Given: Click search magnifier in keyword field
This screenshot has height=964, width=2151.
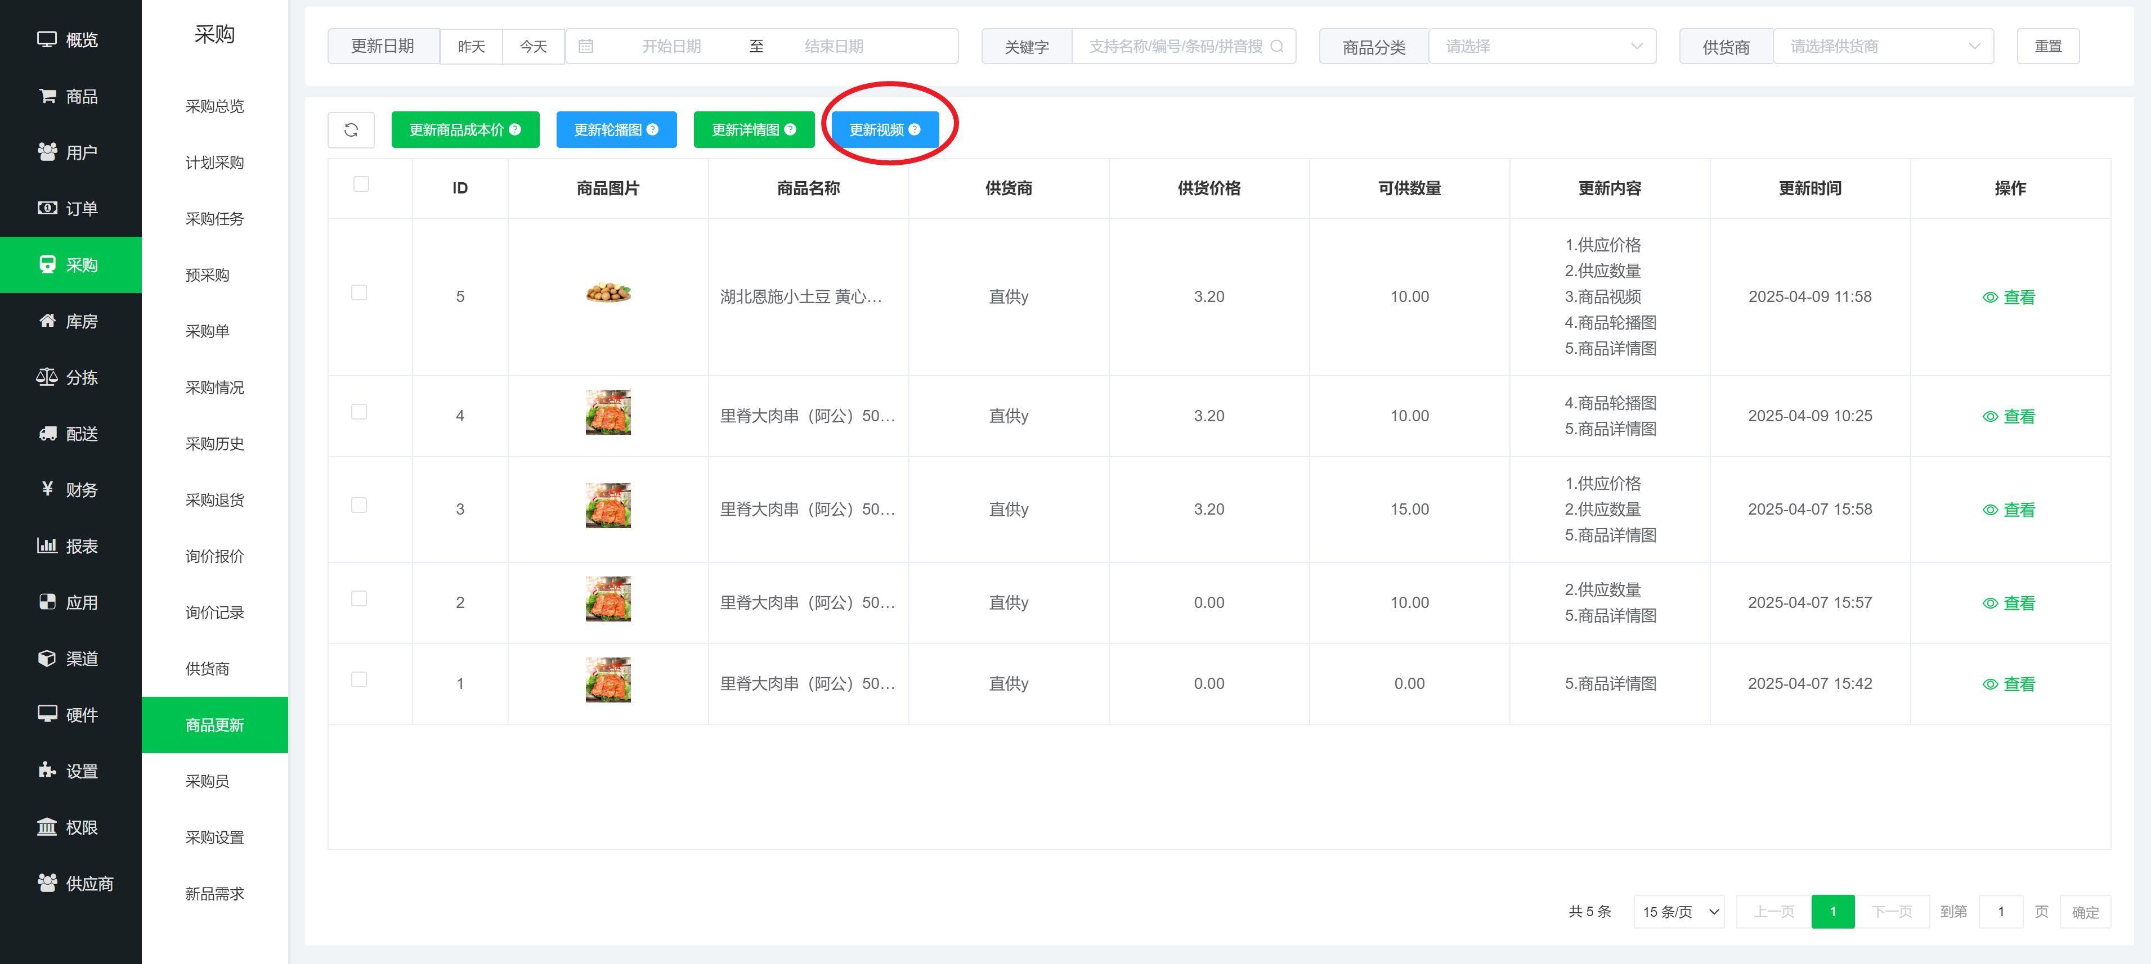Looking at the screenshot, I should [1277, 46].
